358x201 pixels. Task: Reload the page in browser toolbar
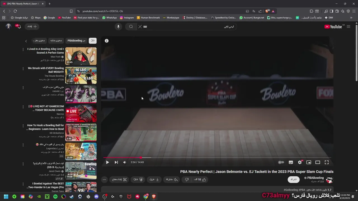(15, 11)
